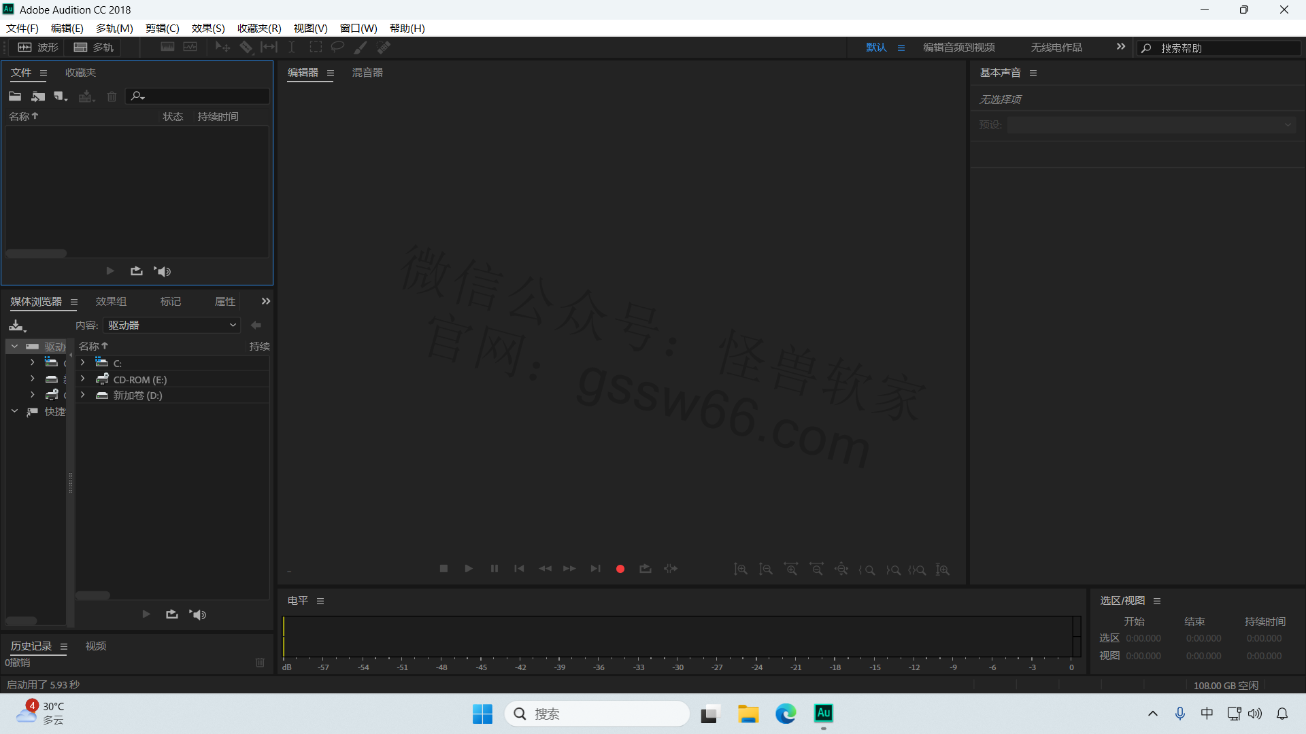Click the Files panel horizontal scrollbar

[36, 254]
